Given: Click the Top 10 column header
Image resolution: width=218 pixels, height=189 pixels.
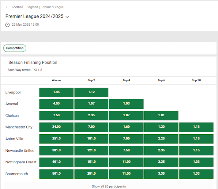Looking at the screenshot, I should [x=196, y=80].
